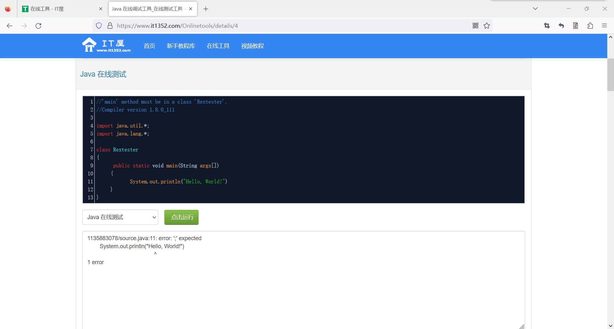Minimize the Firefox window
Image resolution: width=614 pixels, height=329 pixels.
tap(569, 9)
